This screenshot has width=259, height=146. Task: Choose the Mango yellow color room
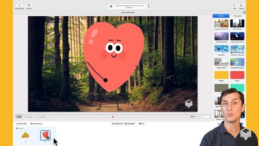pos(221,75)
